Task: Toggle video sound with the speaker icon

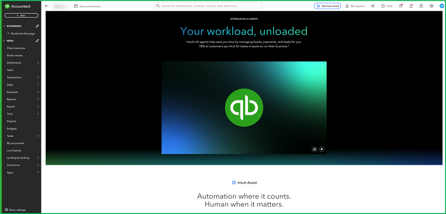Action: click(314, 149)
